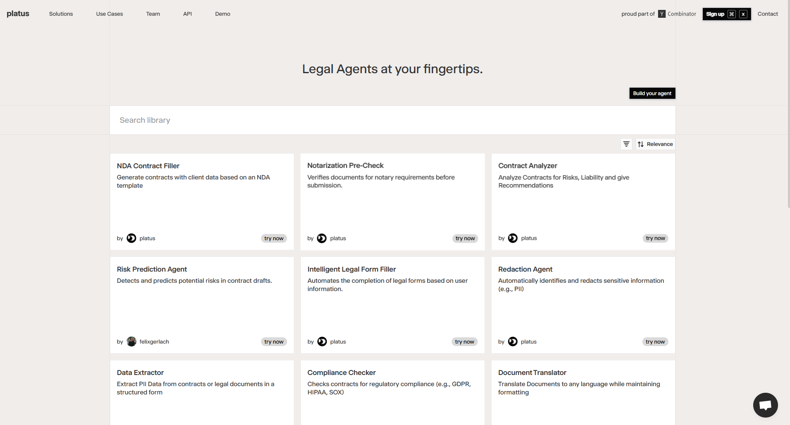
Task: Open the filter icon next to Relevance
Action: [x=626, y=144]
